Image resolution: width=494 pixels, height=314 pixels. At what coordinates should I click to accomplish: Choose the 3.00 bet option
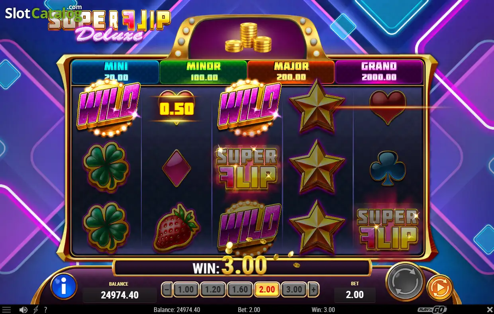[x=294, y=290]
